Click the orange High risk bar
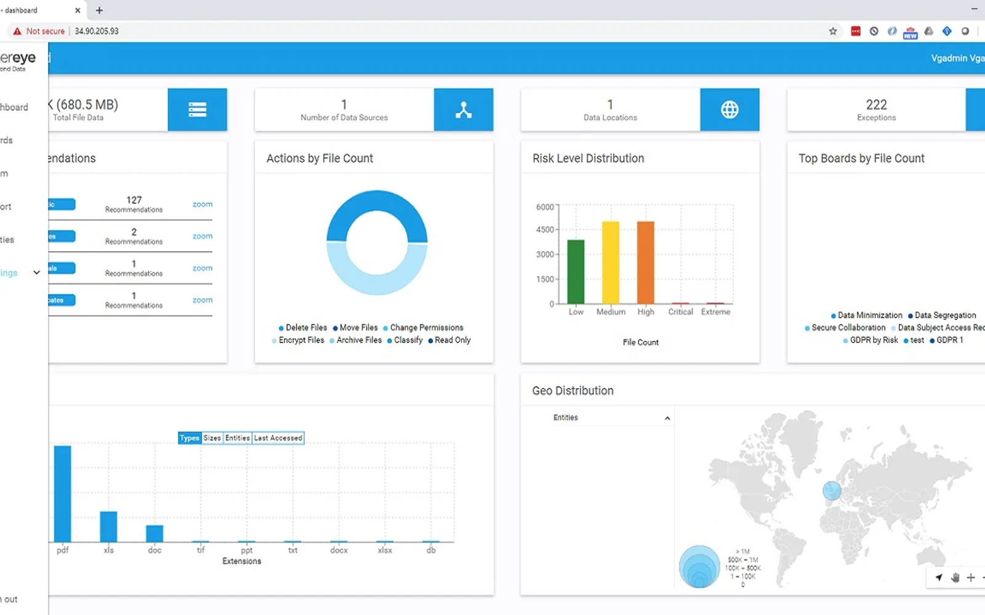Viewport: 985px width, 615px height. tap(646, 263)
